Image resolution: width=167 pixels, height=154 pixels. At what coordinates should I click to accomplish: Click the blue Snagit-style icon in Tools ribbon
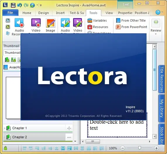click(x=8, y=20)
